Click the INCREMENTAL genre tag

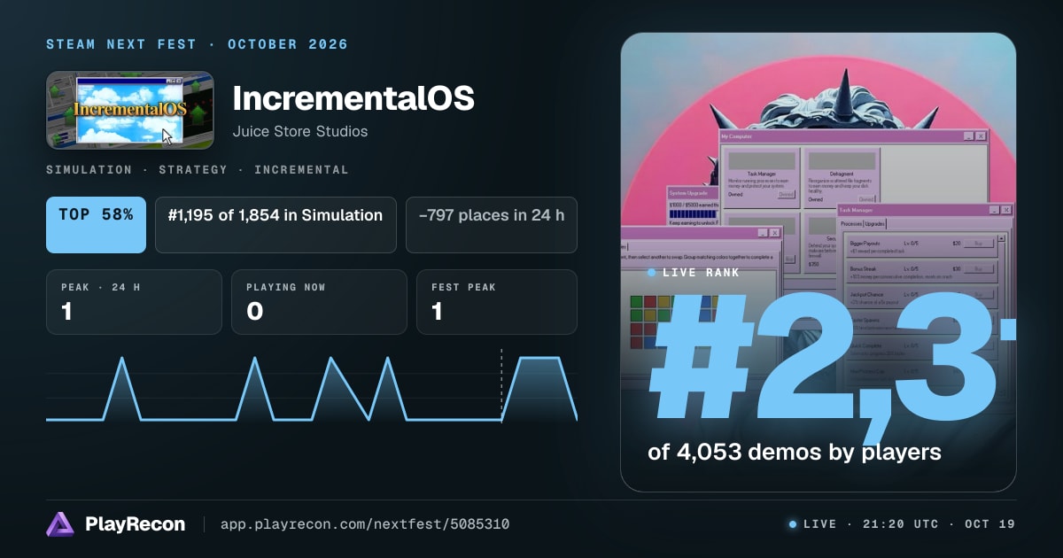[301, 169]
